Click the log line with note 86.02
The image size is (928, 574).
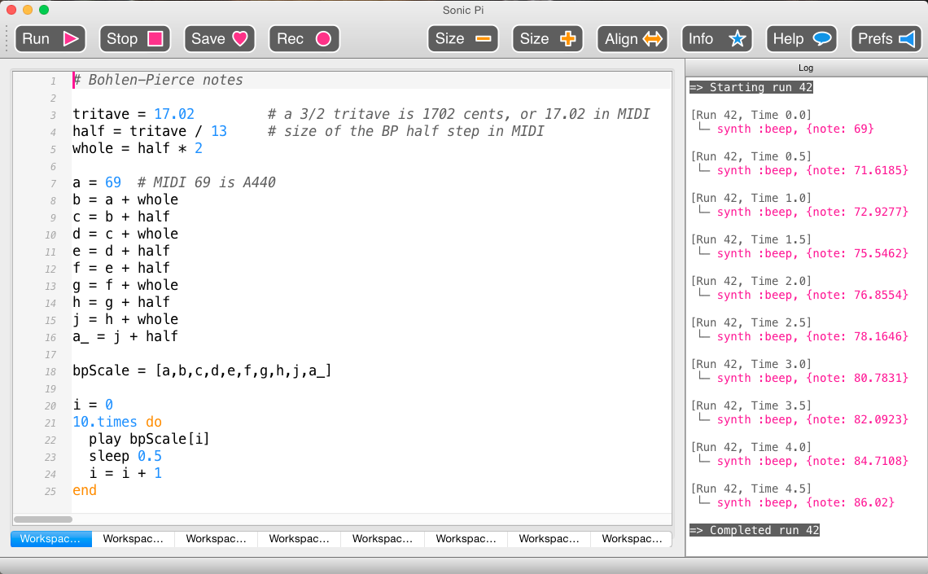tap(806, 502)
